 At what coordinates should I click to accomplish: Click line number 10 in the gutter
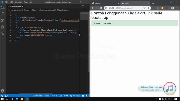pos(10,35)
